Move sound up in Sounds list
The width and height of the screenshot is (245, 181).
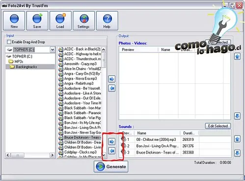[x=237, y=139]
